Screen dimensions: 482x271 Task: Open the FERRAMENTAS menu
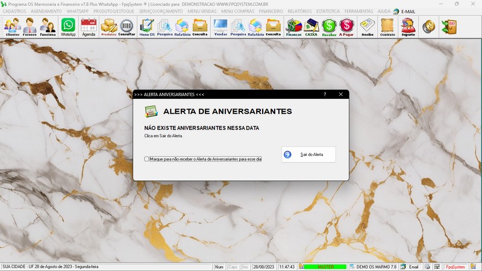click(358, 11)
